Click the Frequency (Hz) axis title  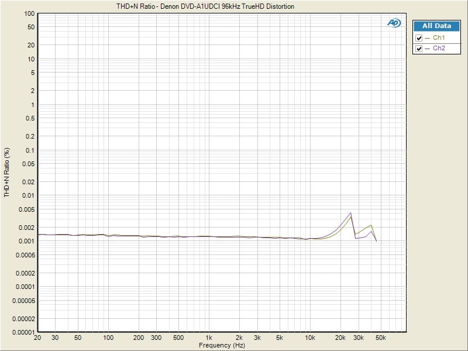pos(221,345)
